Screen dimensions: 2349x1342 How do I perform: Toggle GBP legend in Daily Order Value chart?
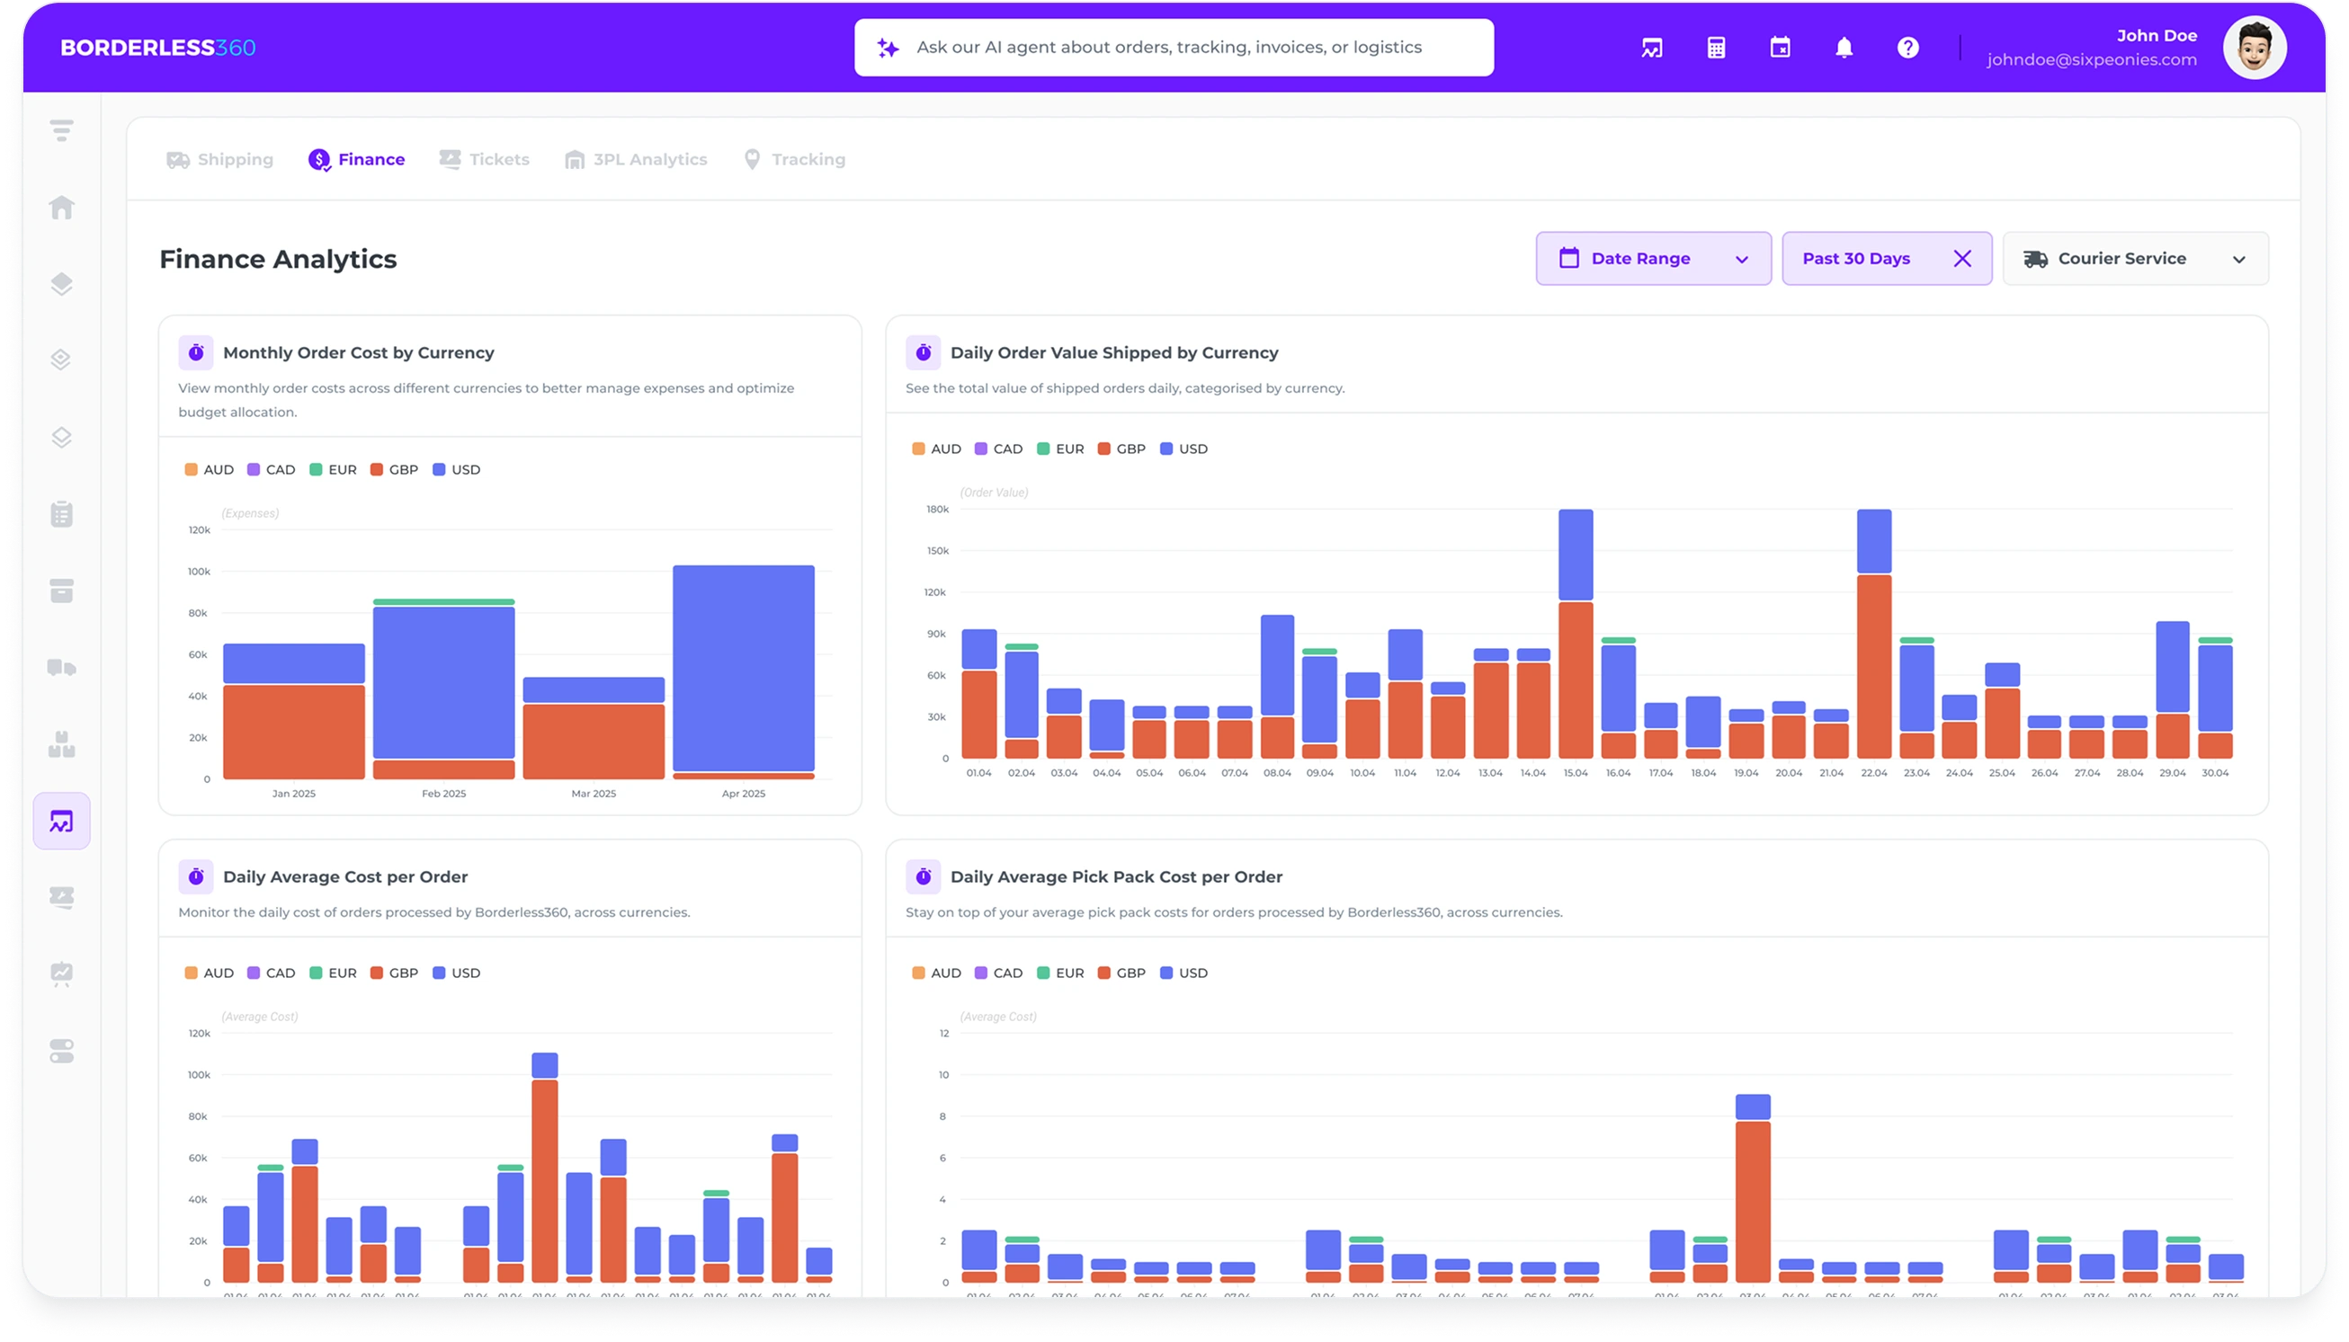[x=1121, y=449]
